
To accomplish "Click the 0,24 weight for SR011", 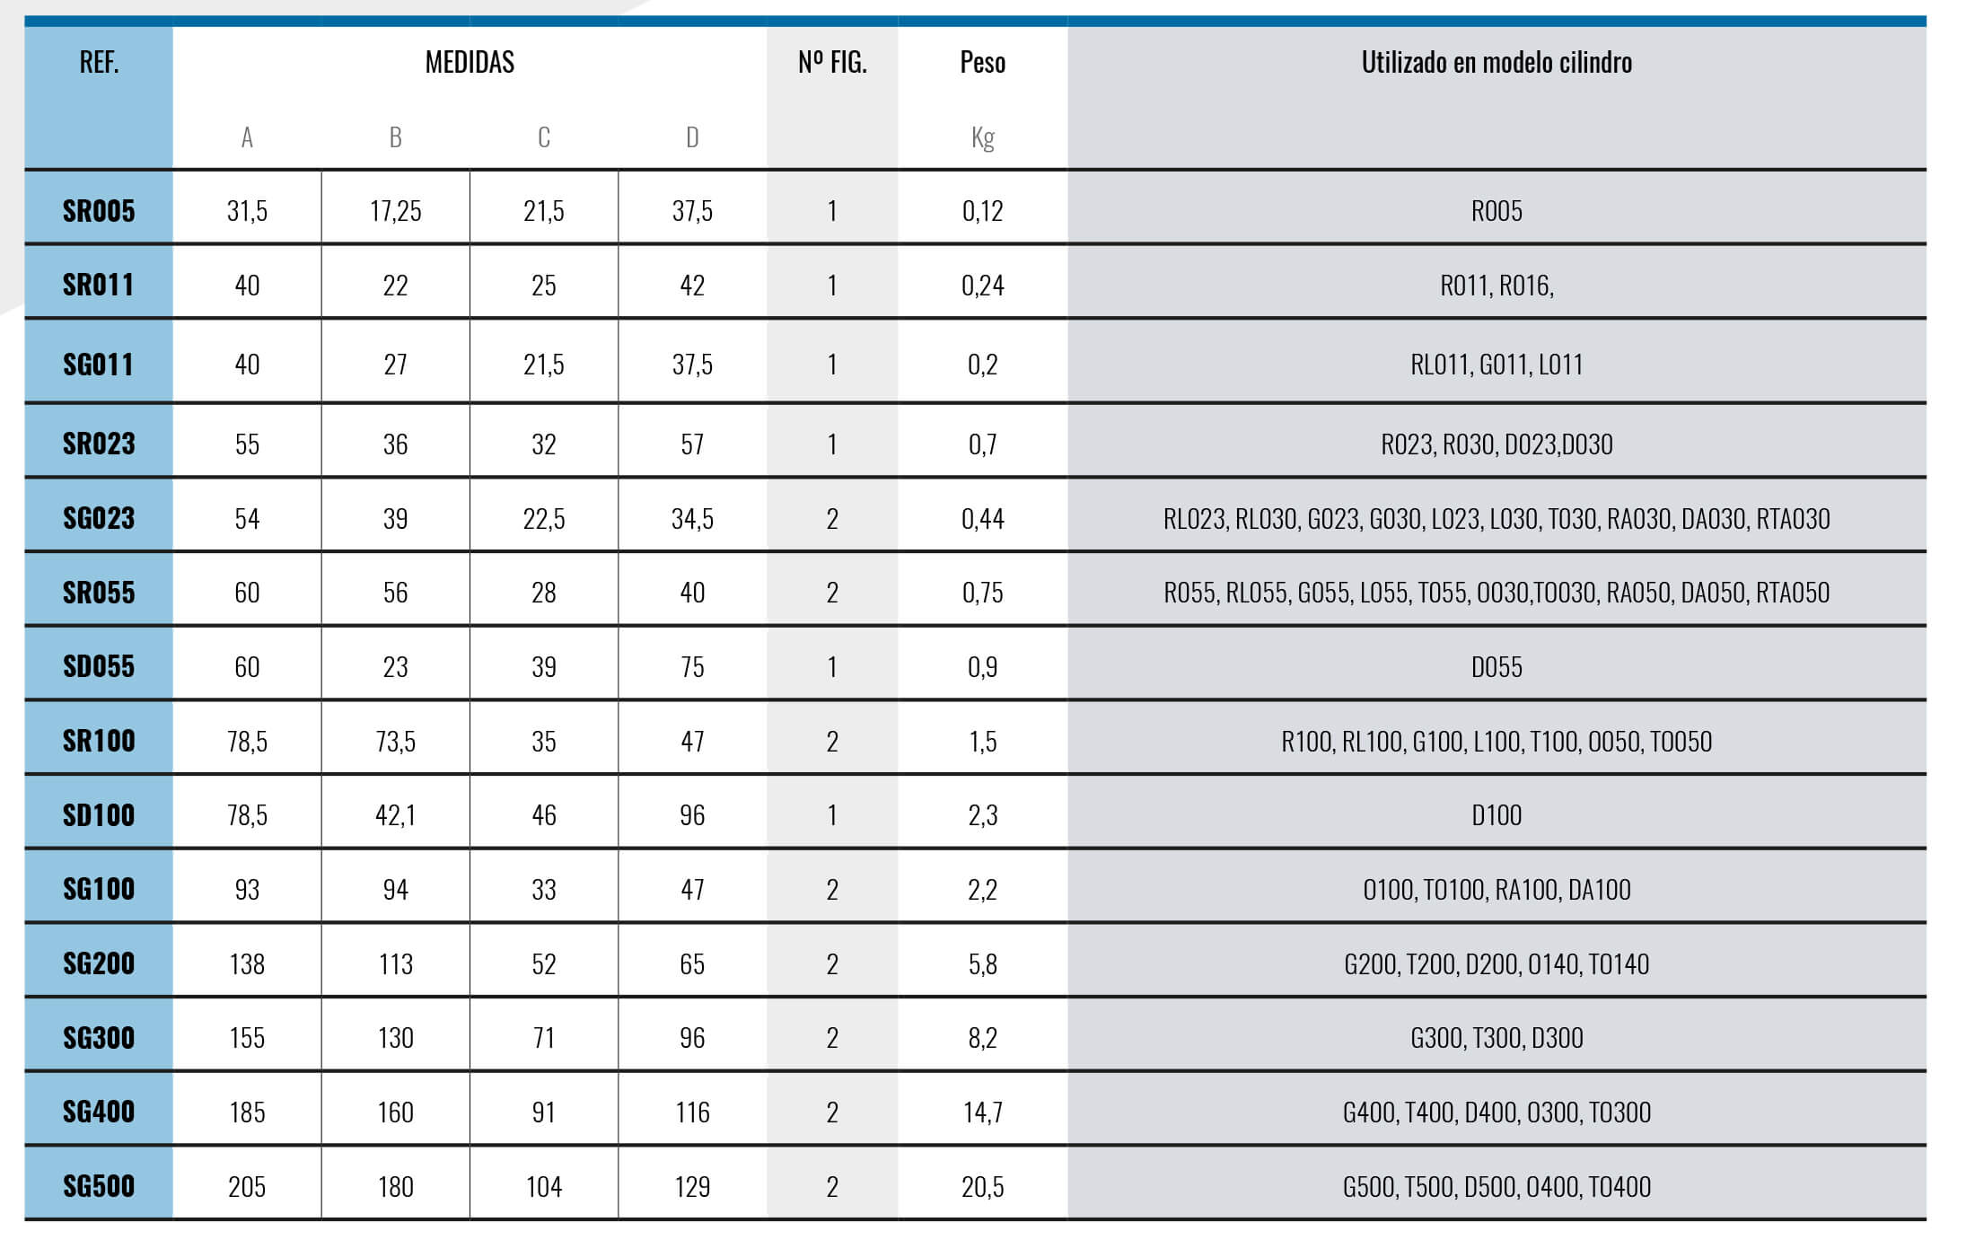I will coord(982,286).
